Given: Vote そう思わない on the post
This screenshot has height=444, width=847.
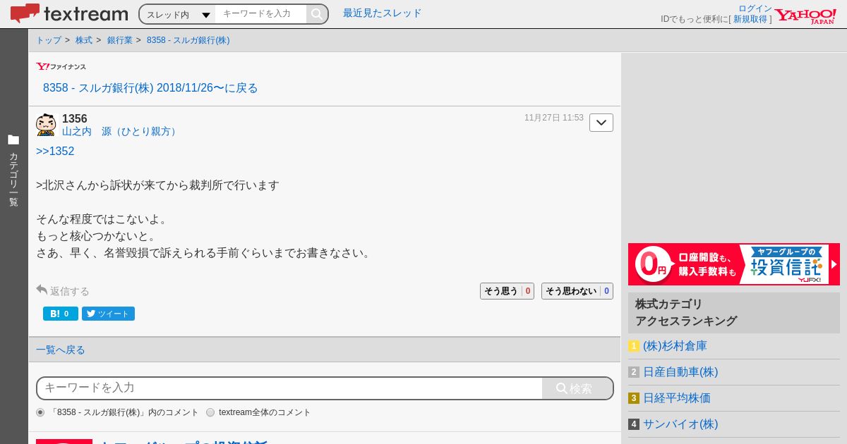Looking at the screenshot, I should [577, 291].
